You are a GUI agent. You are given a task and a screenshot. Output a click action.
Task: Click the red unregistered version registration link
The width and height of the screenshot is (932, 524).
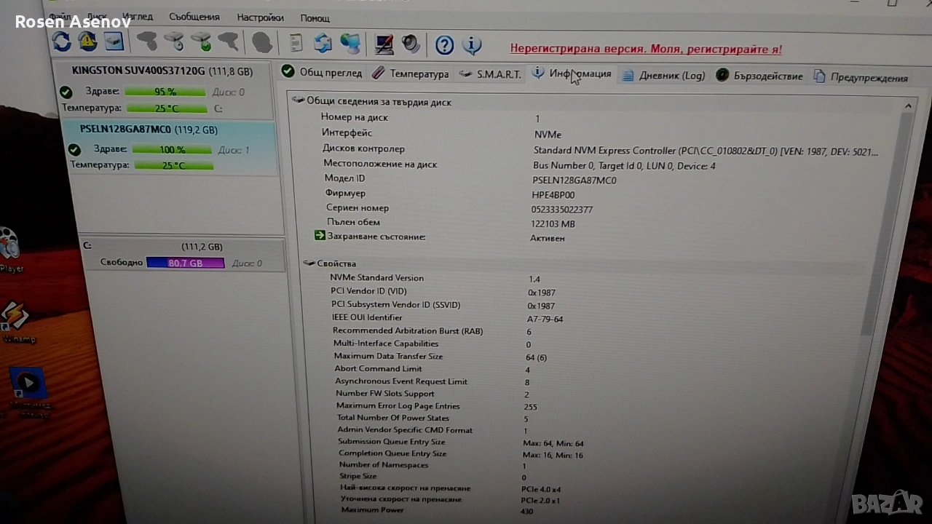coord(646,49)
